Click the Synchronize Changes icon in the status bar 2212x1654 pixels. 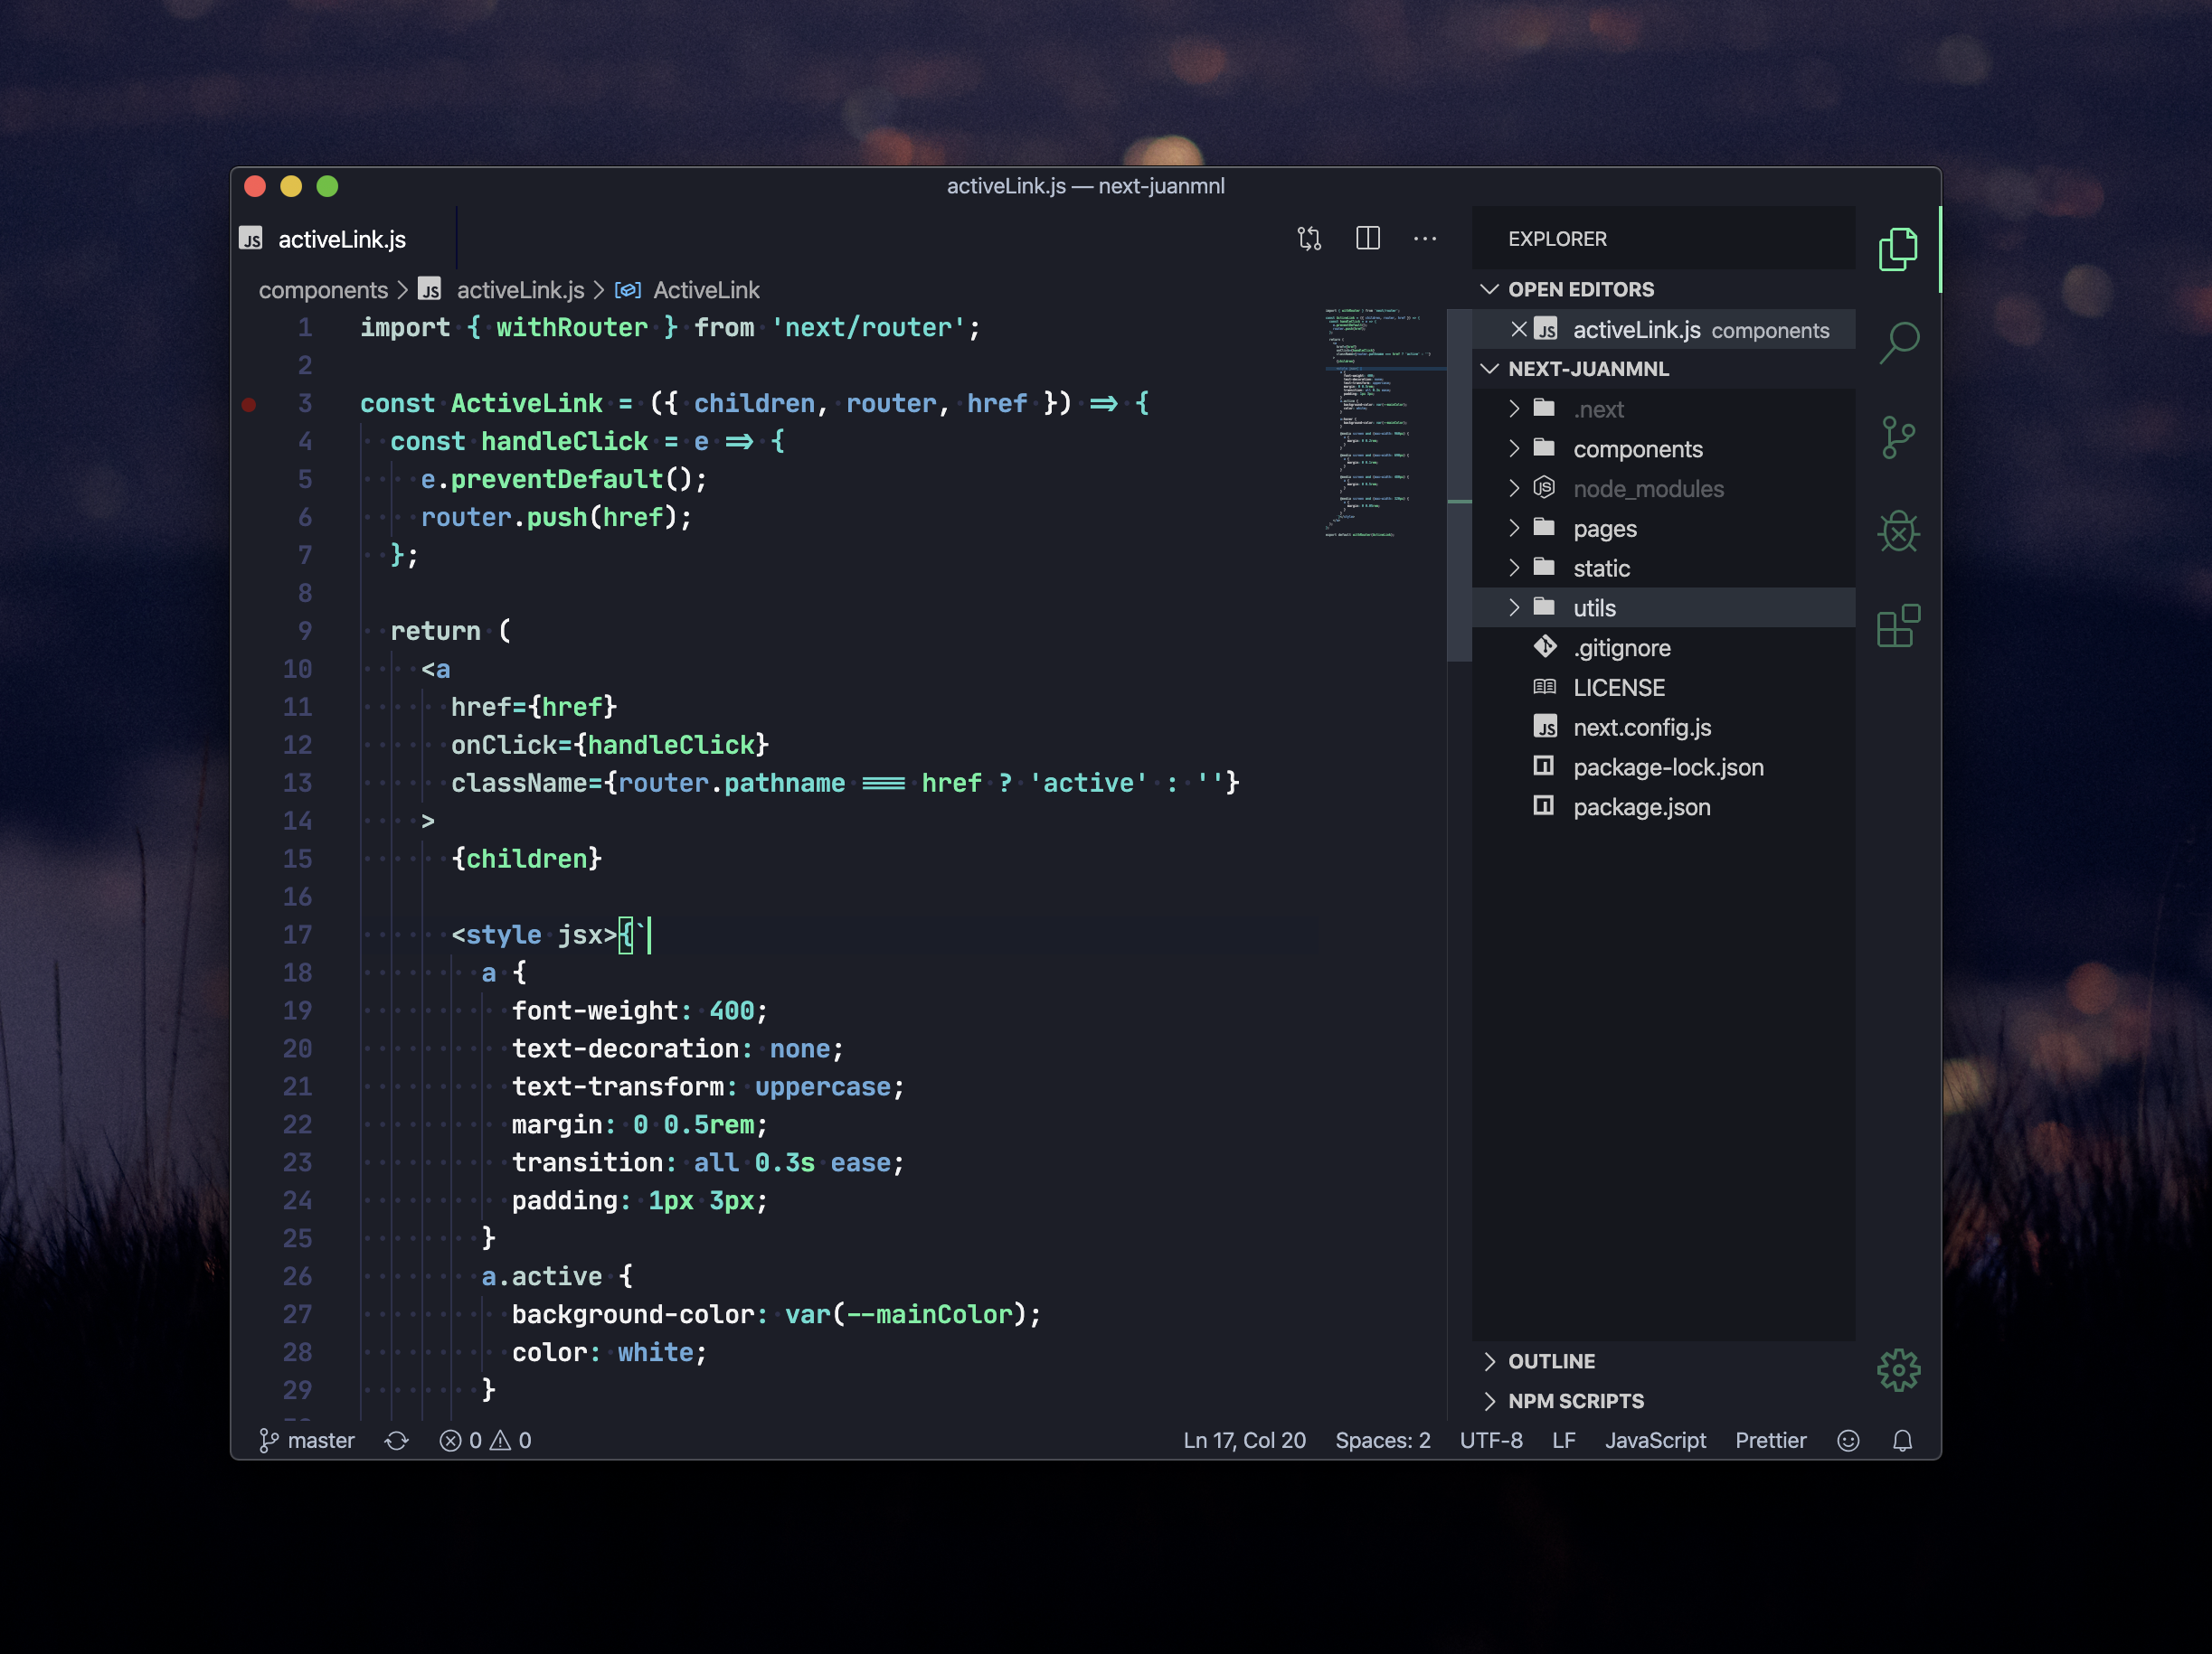(397, 1440)
